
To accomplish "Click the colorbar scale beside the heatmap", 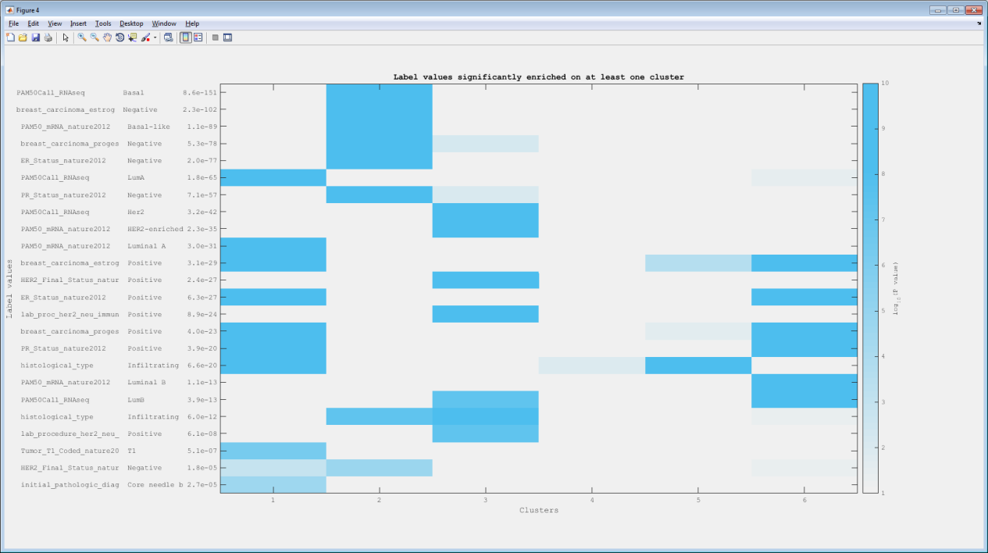I will [869, 287].
